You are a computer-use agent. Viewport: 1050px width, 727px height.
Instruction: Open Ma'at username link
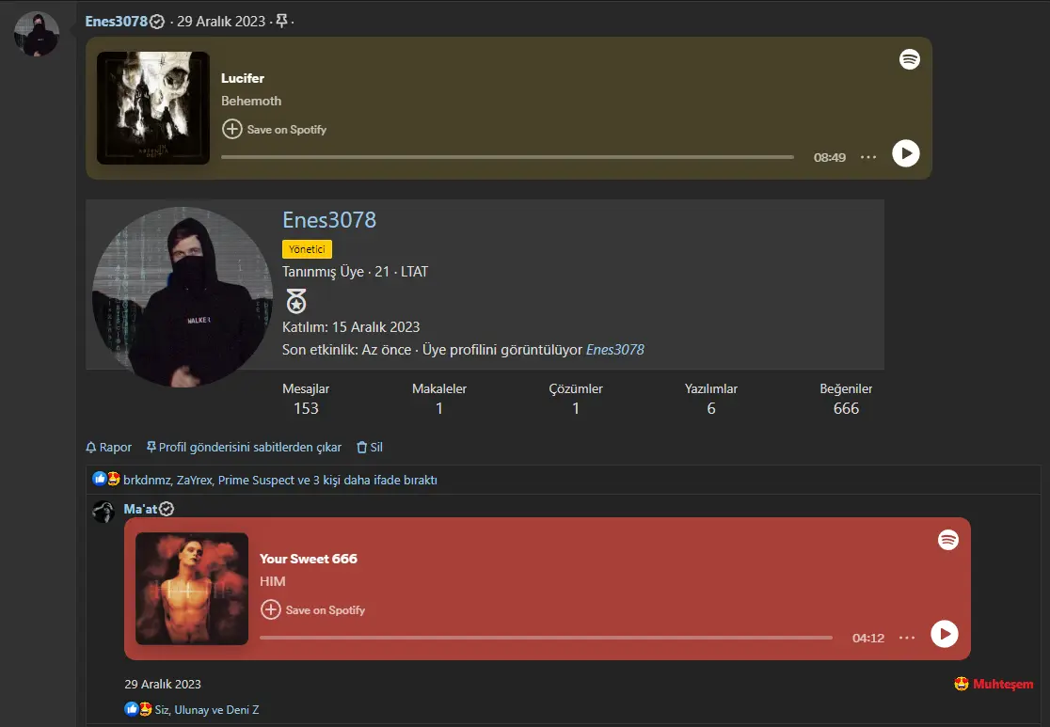140,510
